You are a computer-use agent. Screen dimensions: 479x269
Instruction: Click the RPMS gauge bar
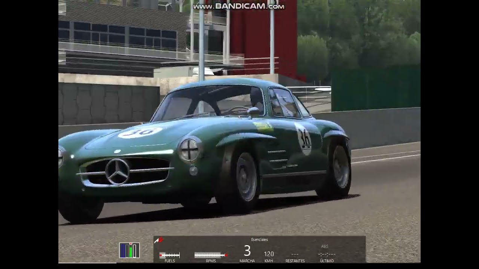211,255
